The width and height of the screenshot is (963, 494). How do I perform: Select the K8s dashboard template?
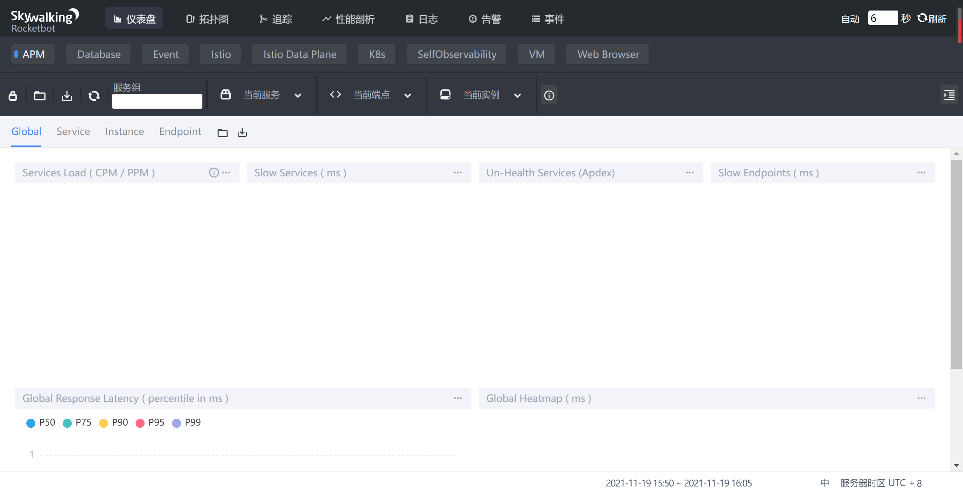(x=376, y=54)
